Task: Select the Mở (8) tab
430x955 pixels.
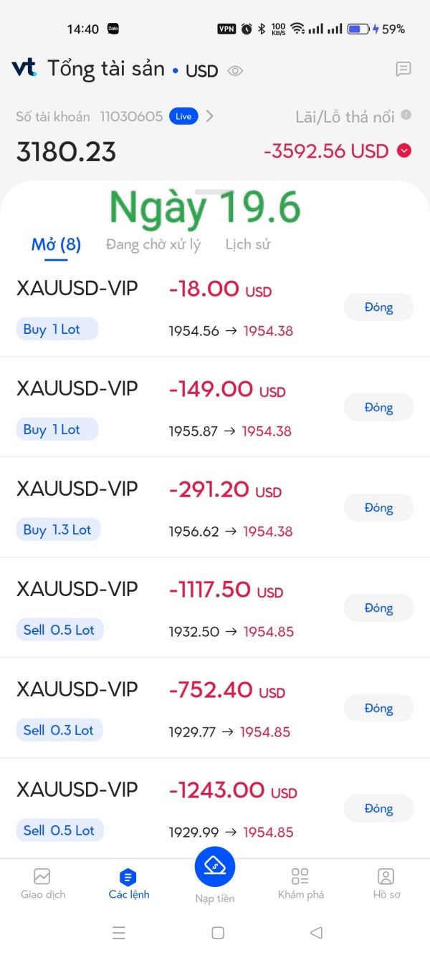Action: click(56, 244)
